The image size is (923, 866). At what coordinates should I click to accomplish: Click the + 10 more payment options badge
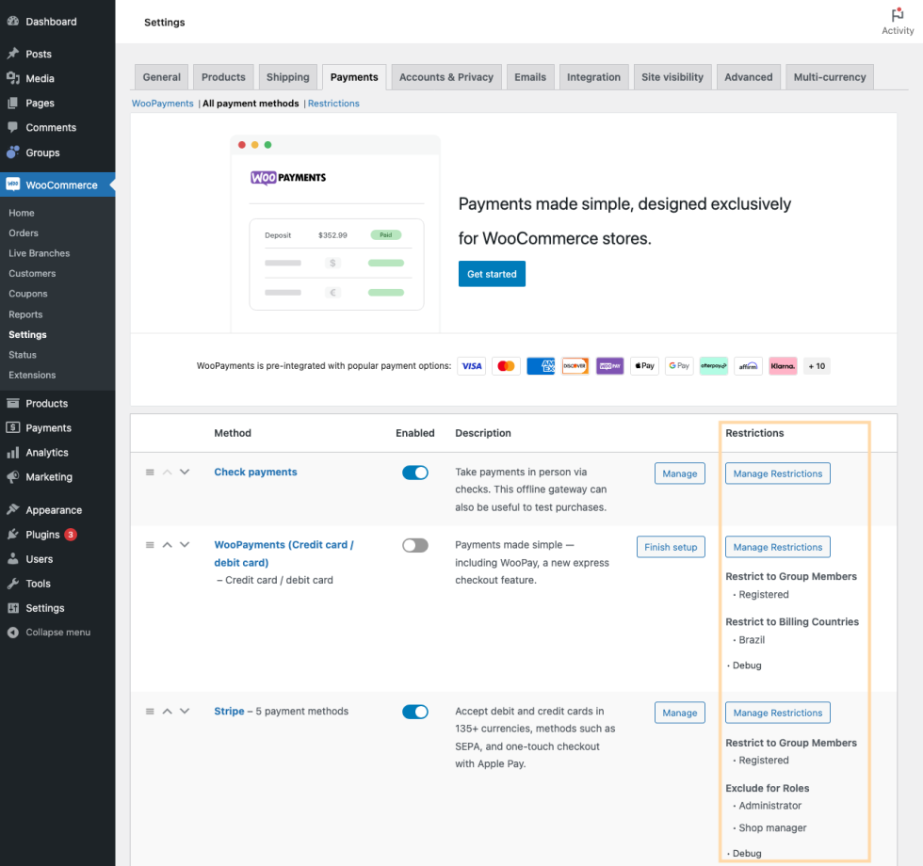(817, 366)
